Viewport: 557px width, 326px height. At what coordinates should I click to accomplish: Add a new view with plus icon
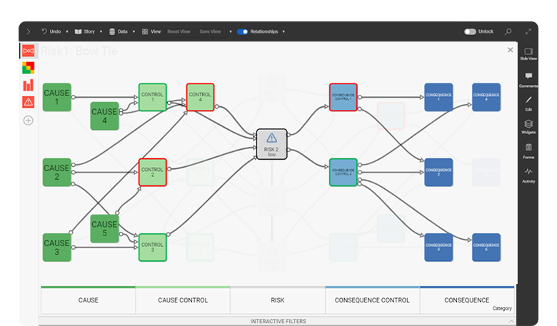pos(29,120)
